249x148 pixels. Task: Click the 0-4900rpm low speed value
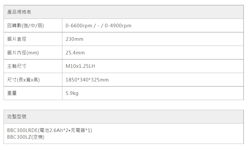click(118, 26)
